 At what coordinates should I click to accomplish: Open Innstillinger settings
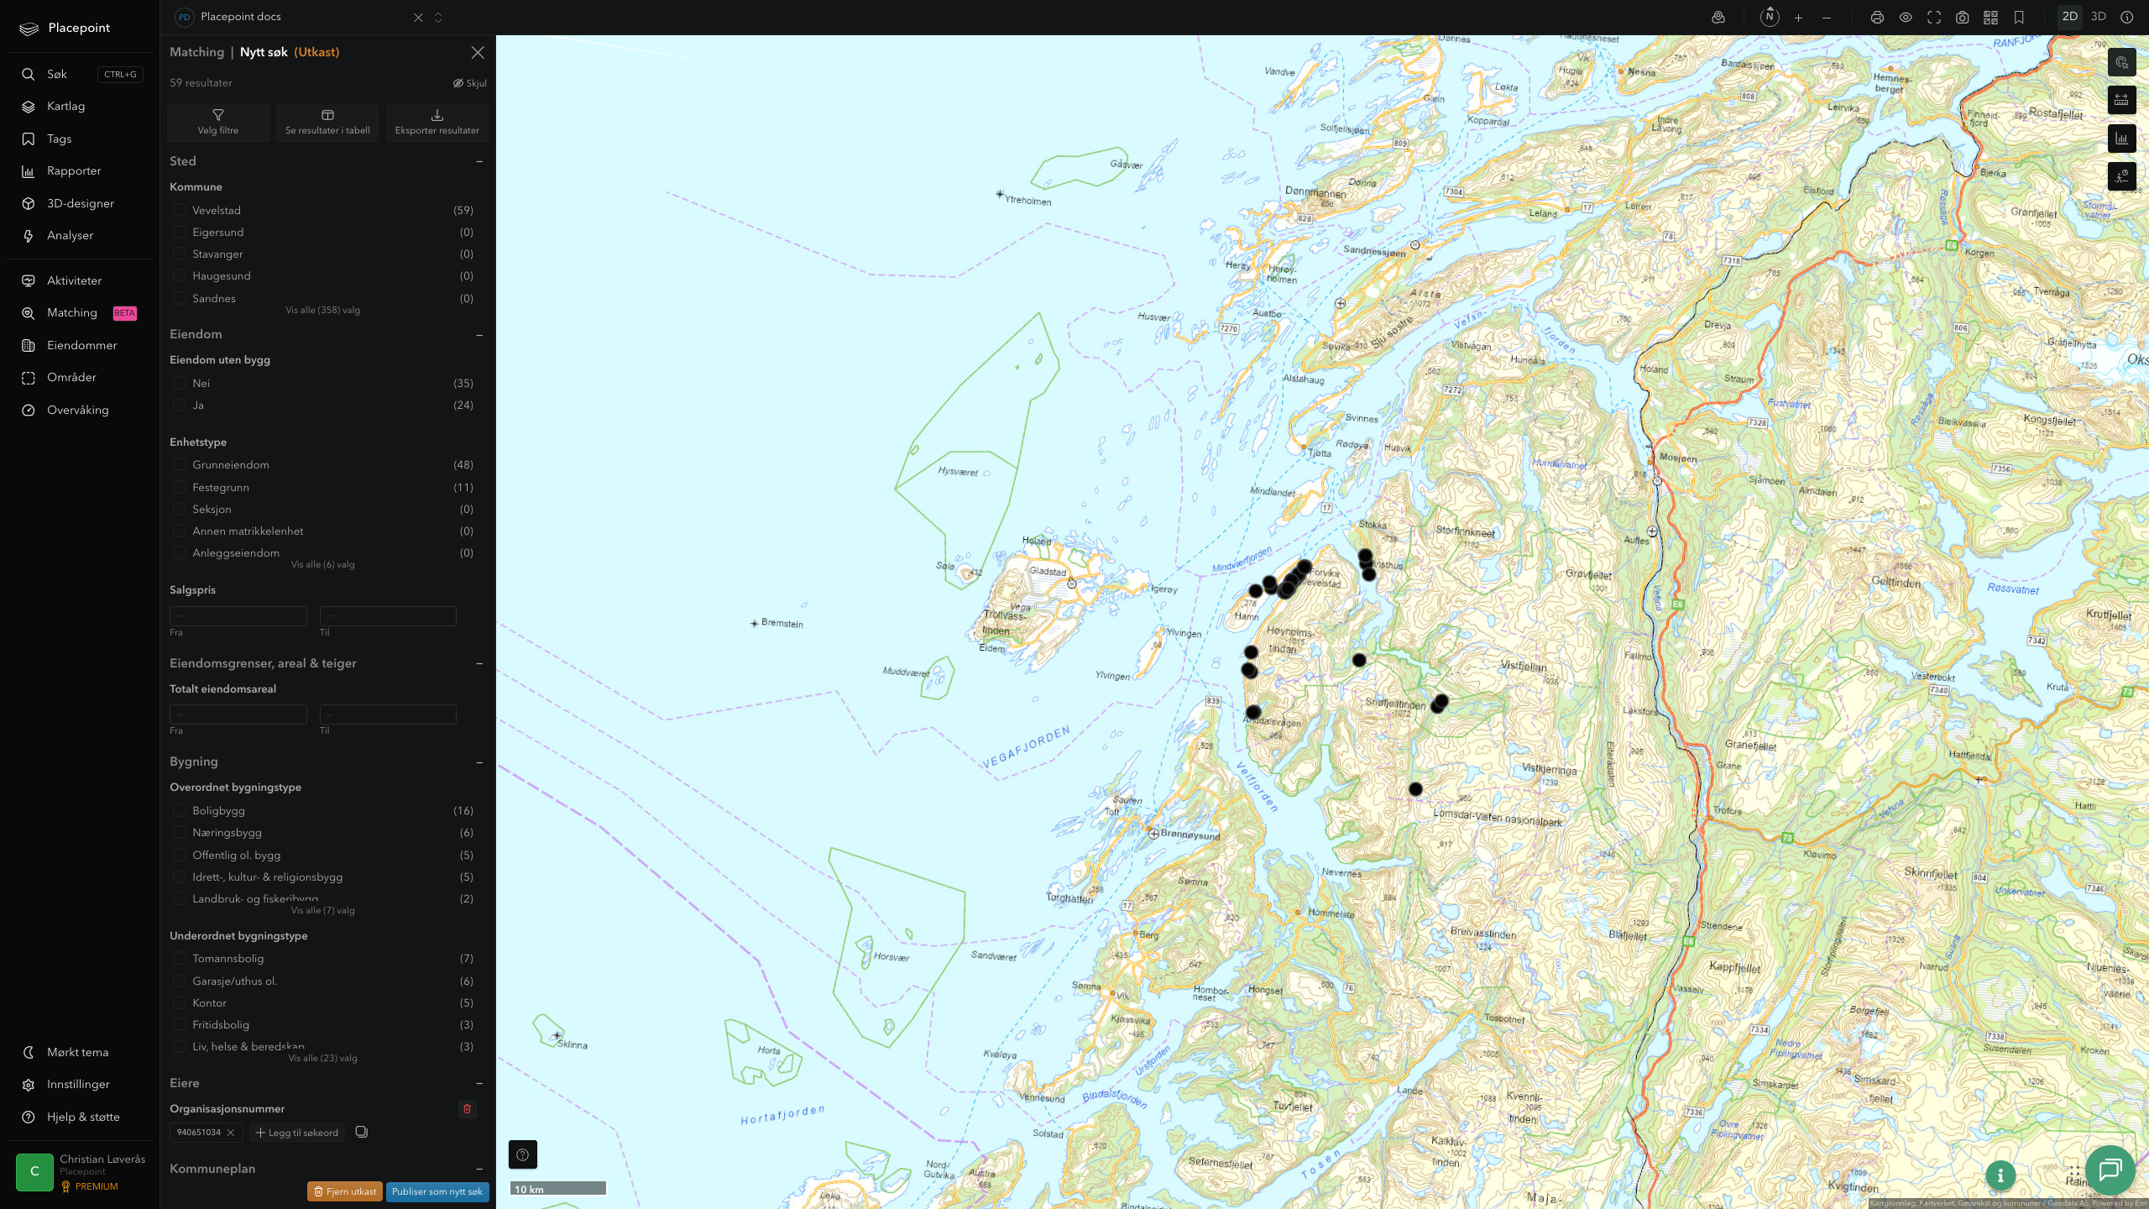click(80, 1085)
